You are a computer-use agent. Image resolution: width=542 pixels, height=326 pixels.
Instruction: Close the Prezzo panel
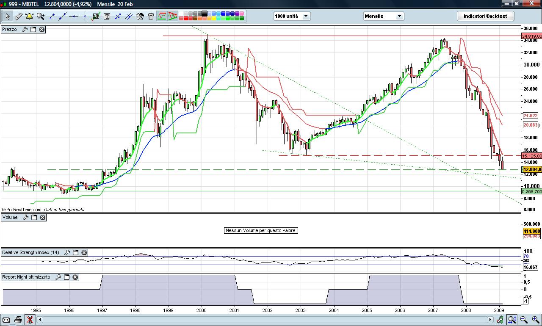[x=42, y=30]
